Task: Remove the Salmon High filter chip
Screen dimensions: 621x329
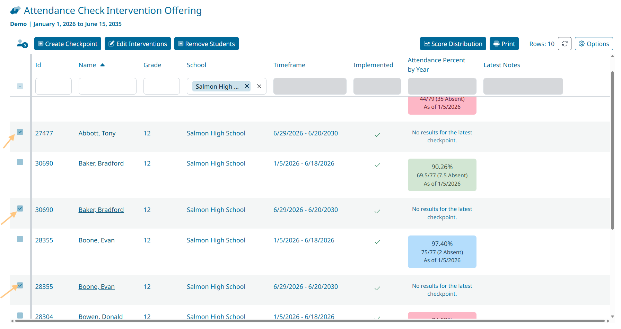Action: [247, 86]
